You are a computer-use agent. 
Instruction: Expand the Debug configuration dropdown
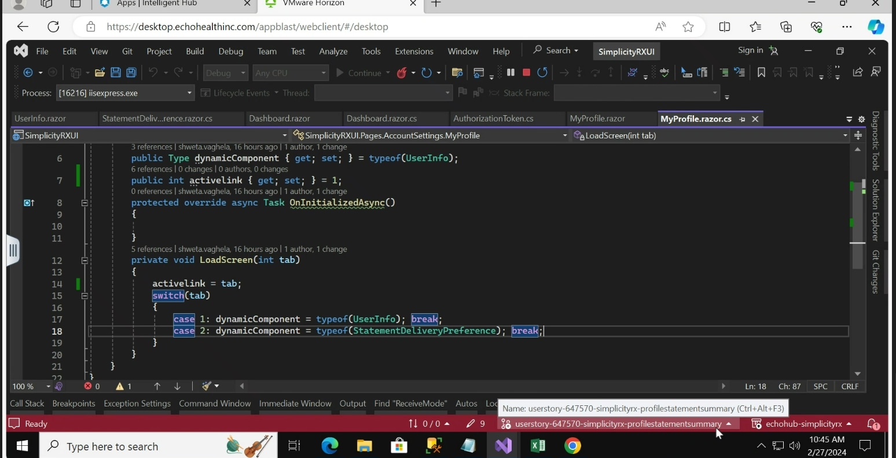pos(226,73)
